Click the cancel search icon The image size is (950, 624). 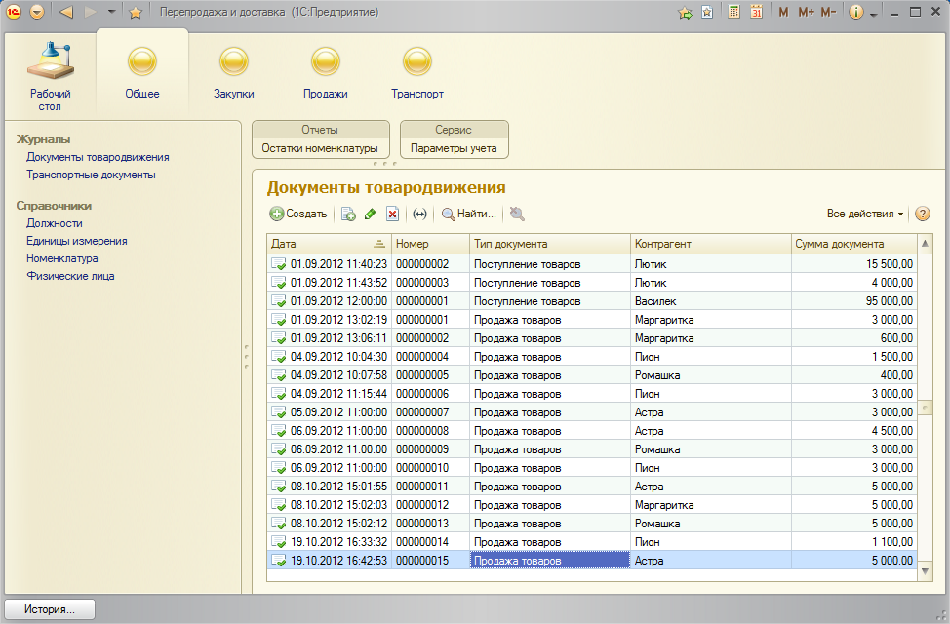click(517, 214)
